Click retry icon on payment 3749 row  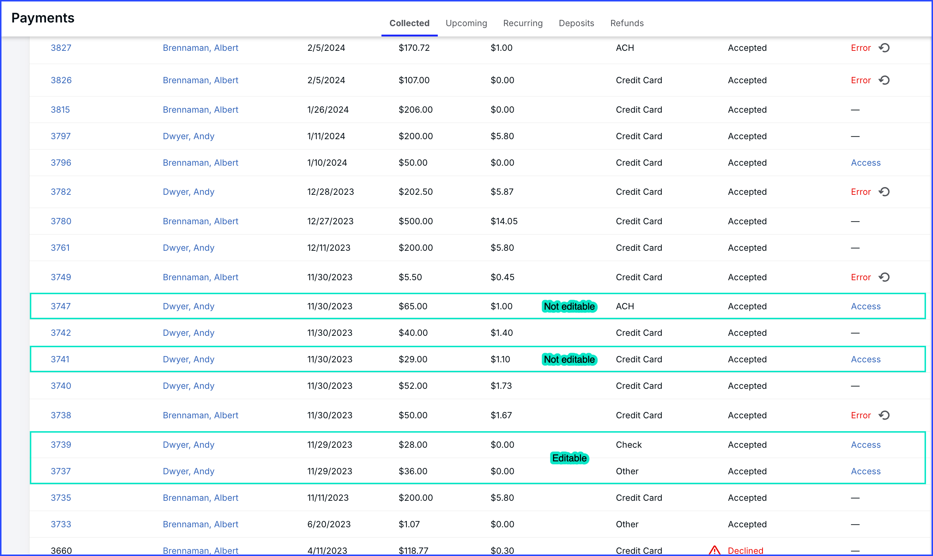(884, 277)
